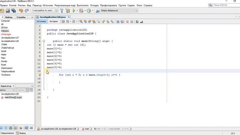This screenshot has width=240, height=135.
Task: Collapse main method code fold on line 5
Action: pyautogui.click(x=44, y=41)
